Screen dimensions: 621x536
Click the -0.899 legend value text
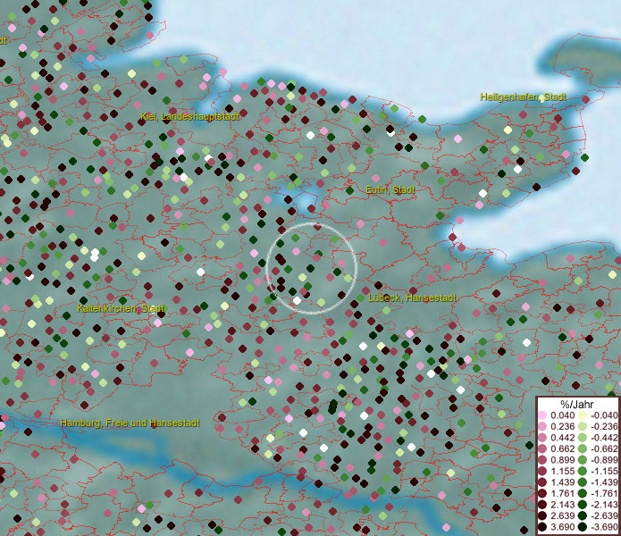pyautogui.click(x=604, y=460)
